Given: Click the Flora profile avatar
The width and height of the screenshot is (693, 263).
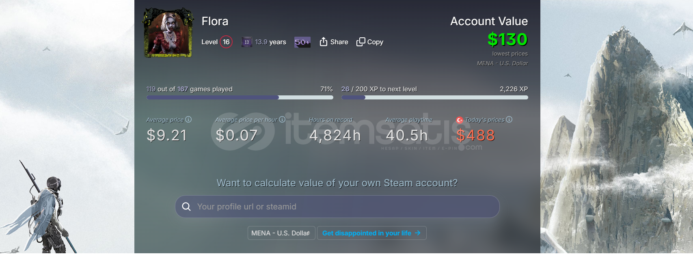Looking at the screenshot, I should coord(168,32).
